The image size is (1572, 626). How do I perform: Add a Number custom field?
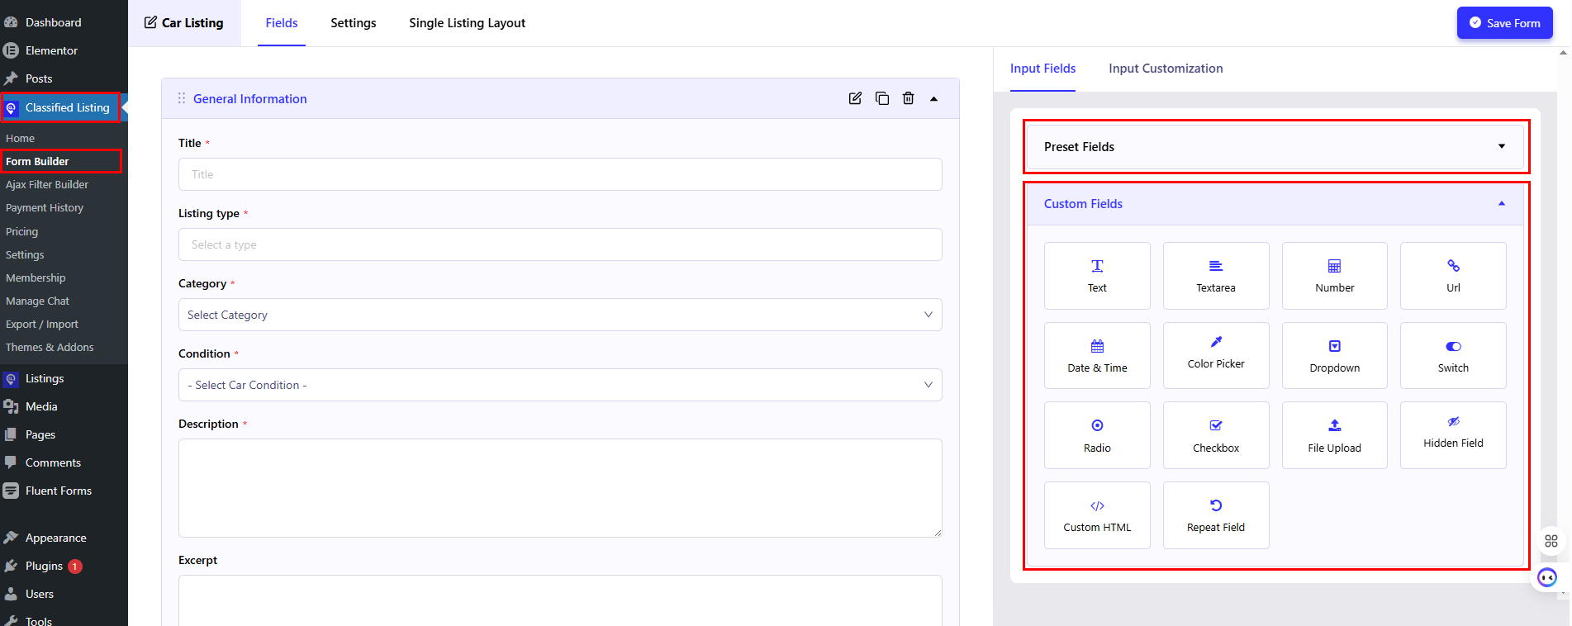(x=1335, y=276)
